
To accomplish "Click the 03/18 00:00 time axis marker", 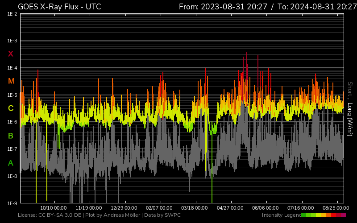I will [195, 208].
